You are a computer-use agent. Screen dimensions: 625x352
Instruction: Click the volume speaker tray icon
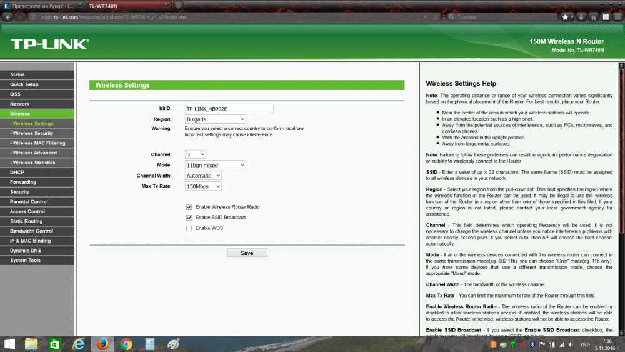(571, 344)
